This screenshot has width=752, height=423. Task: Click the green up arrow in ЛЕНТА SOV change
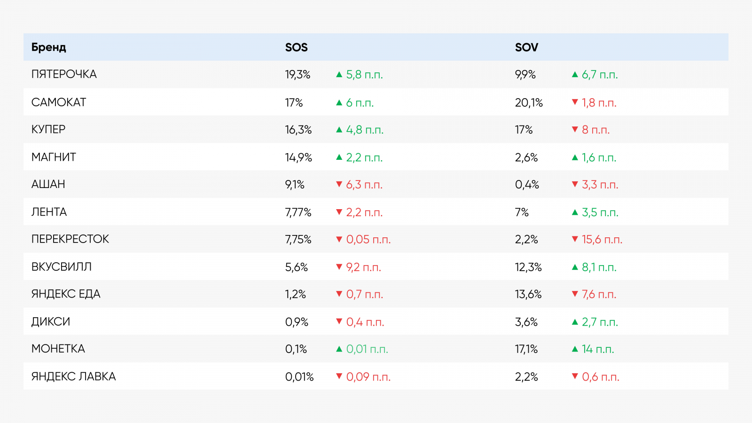tap(574, 212)
